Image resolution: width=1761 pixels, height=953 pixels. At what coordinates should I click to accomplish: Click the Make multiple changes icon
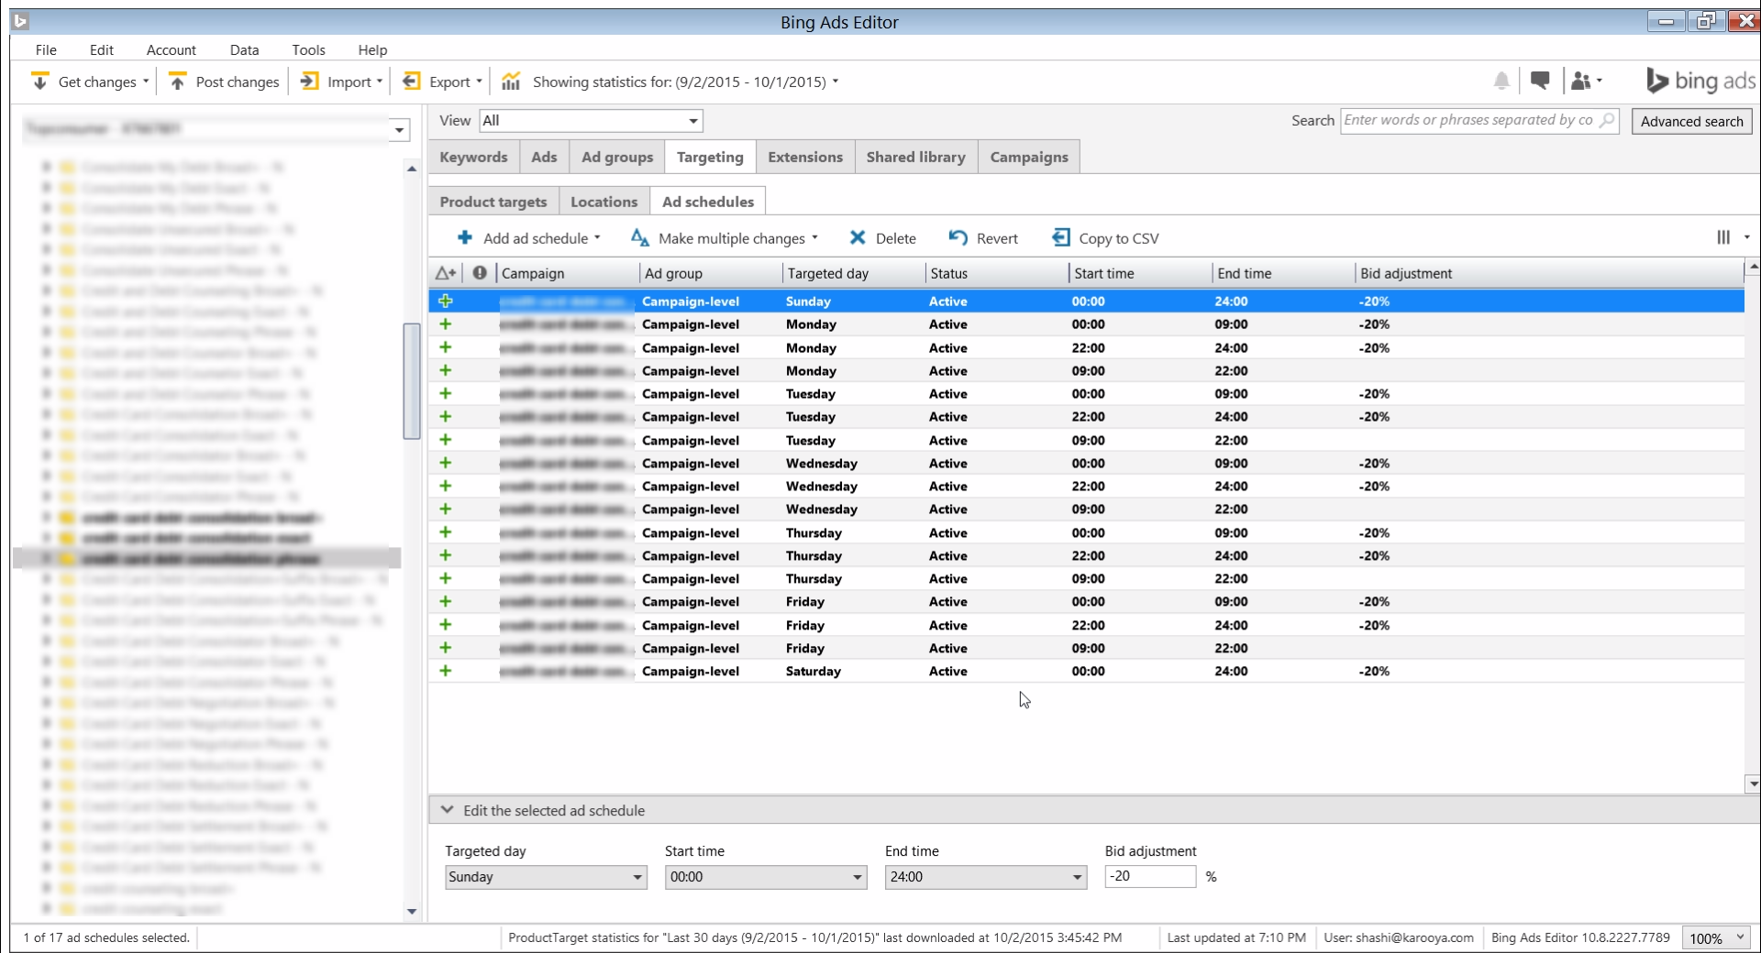[640, 237]
